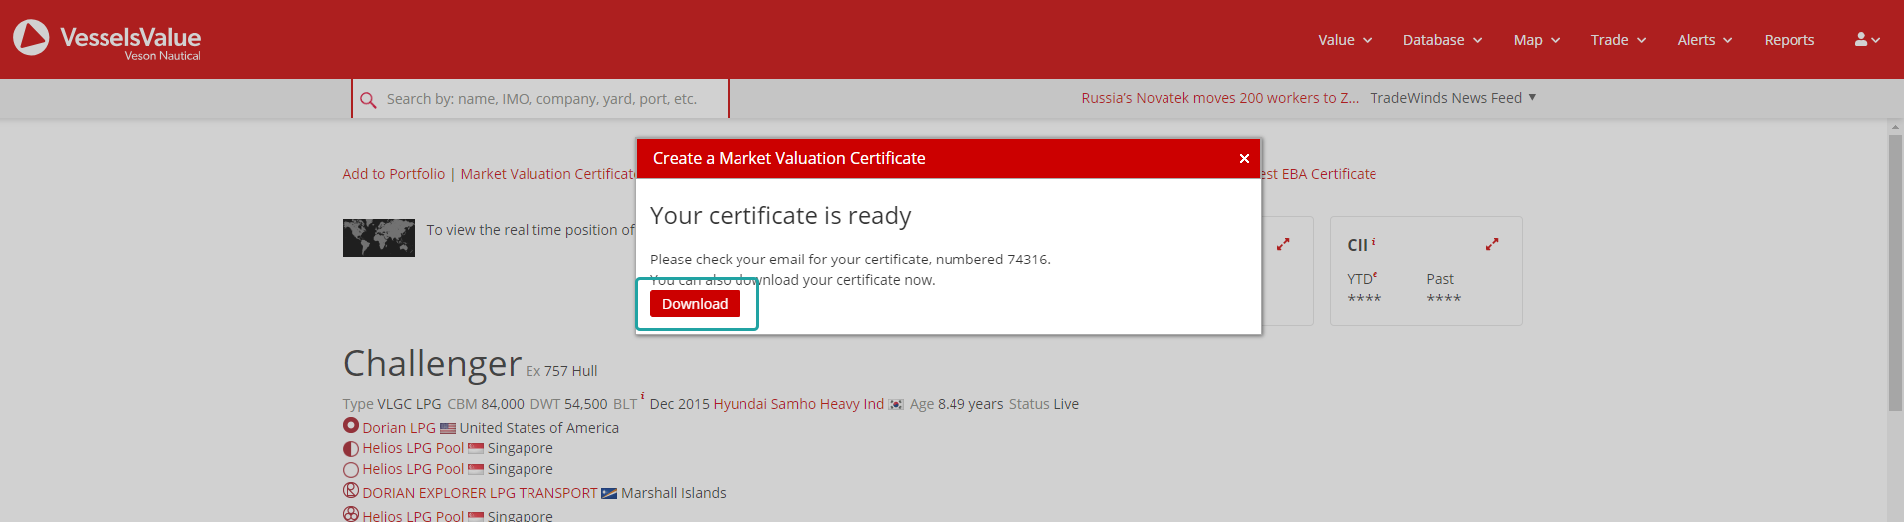Viewport: 1904px width, 522px height.
Task: Go to Reports page
Action: 1790,40
